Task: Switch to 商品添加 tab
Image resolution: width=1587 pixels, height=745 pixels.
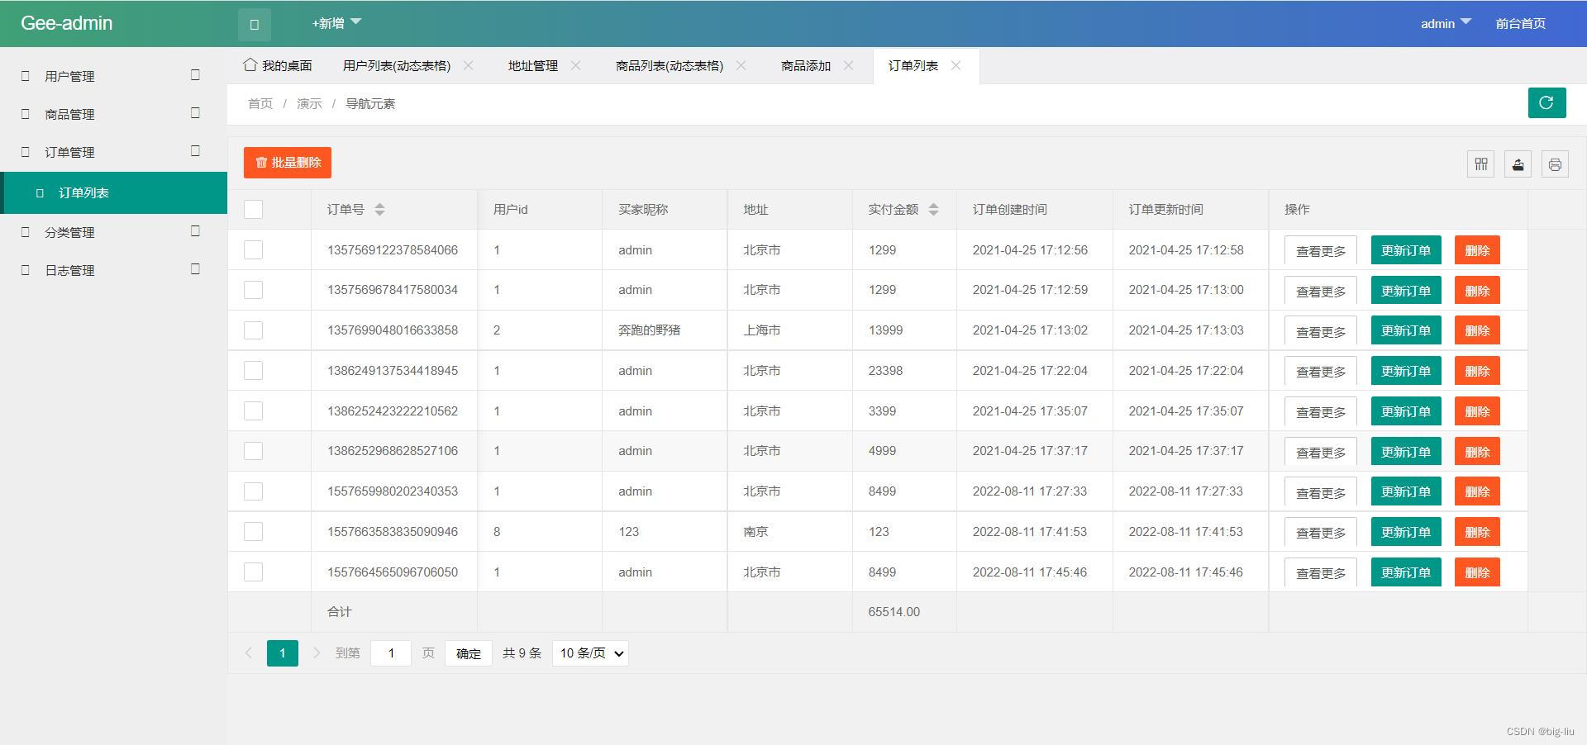Action: [x=806, y=65]
